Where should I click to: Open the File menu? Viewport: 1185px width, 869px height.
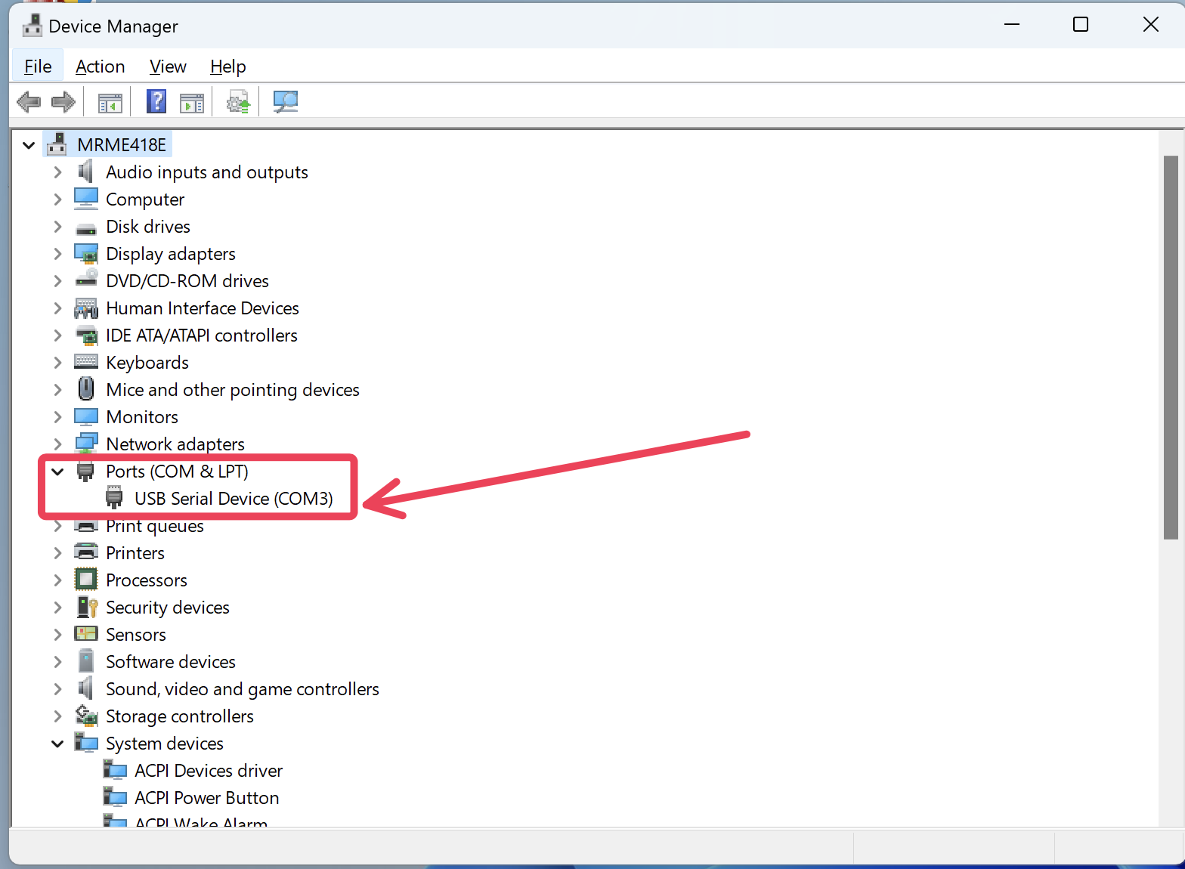tap(38, 66)
